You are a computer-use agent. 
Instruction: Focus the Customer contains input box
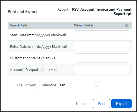(x=102, y=58)
